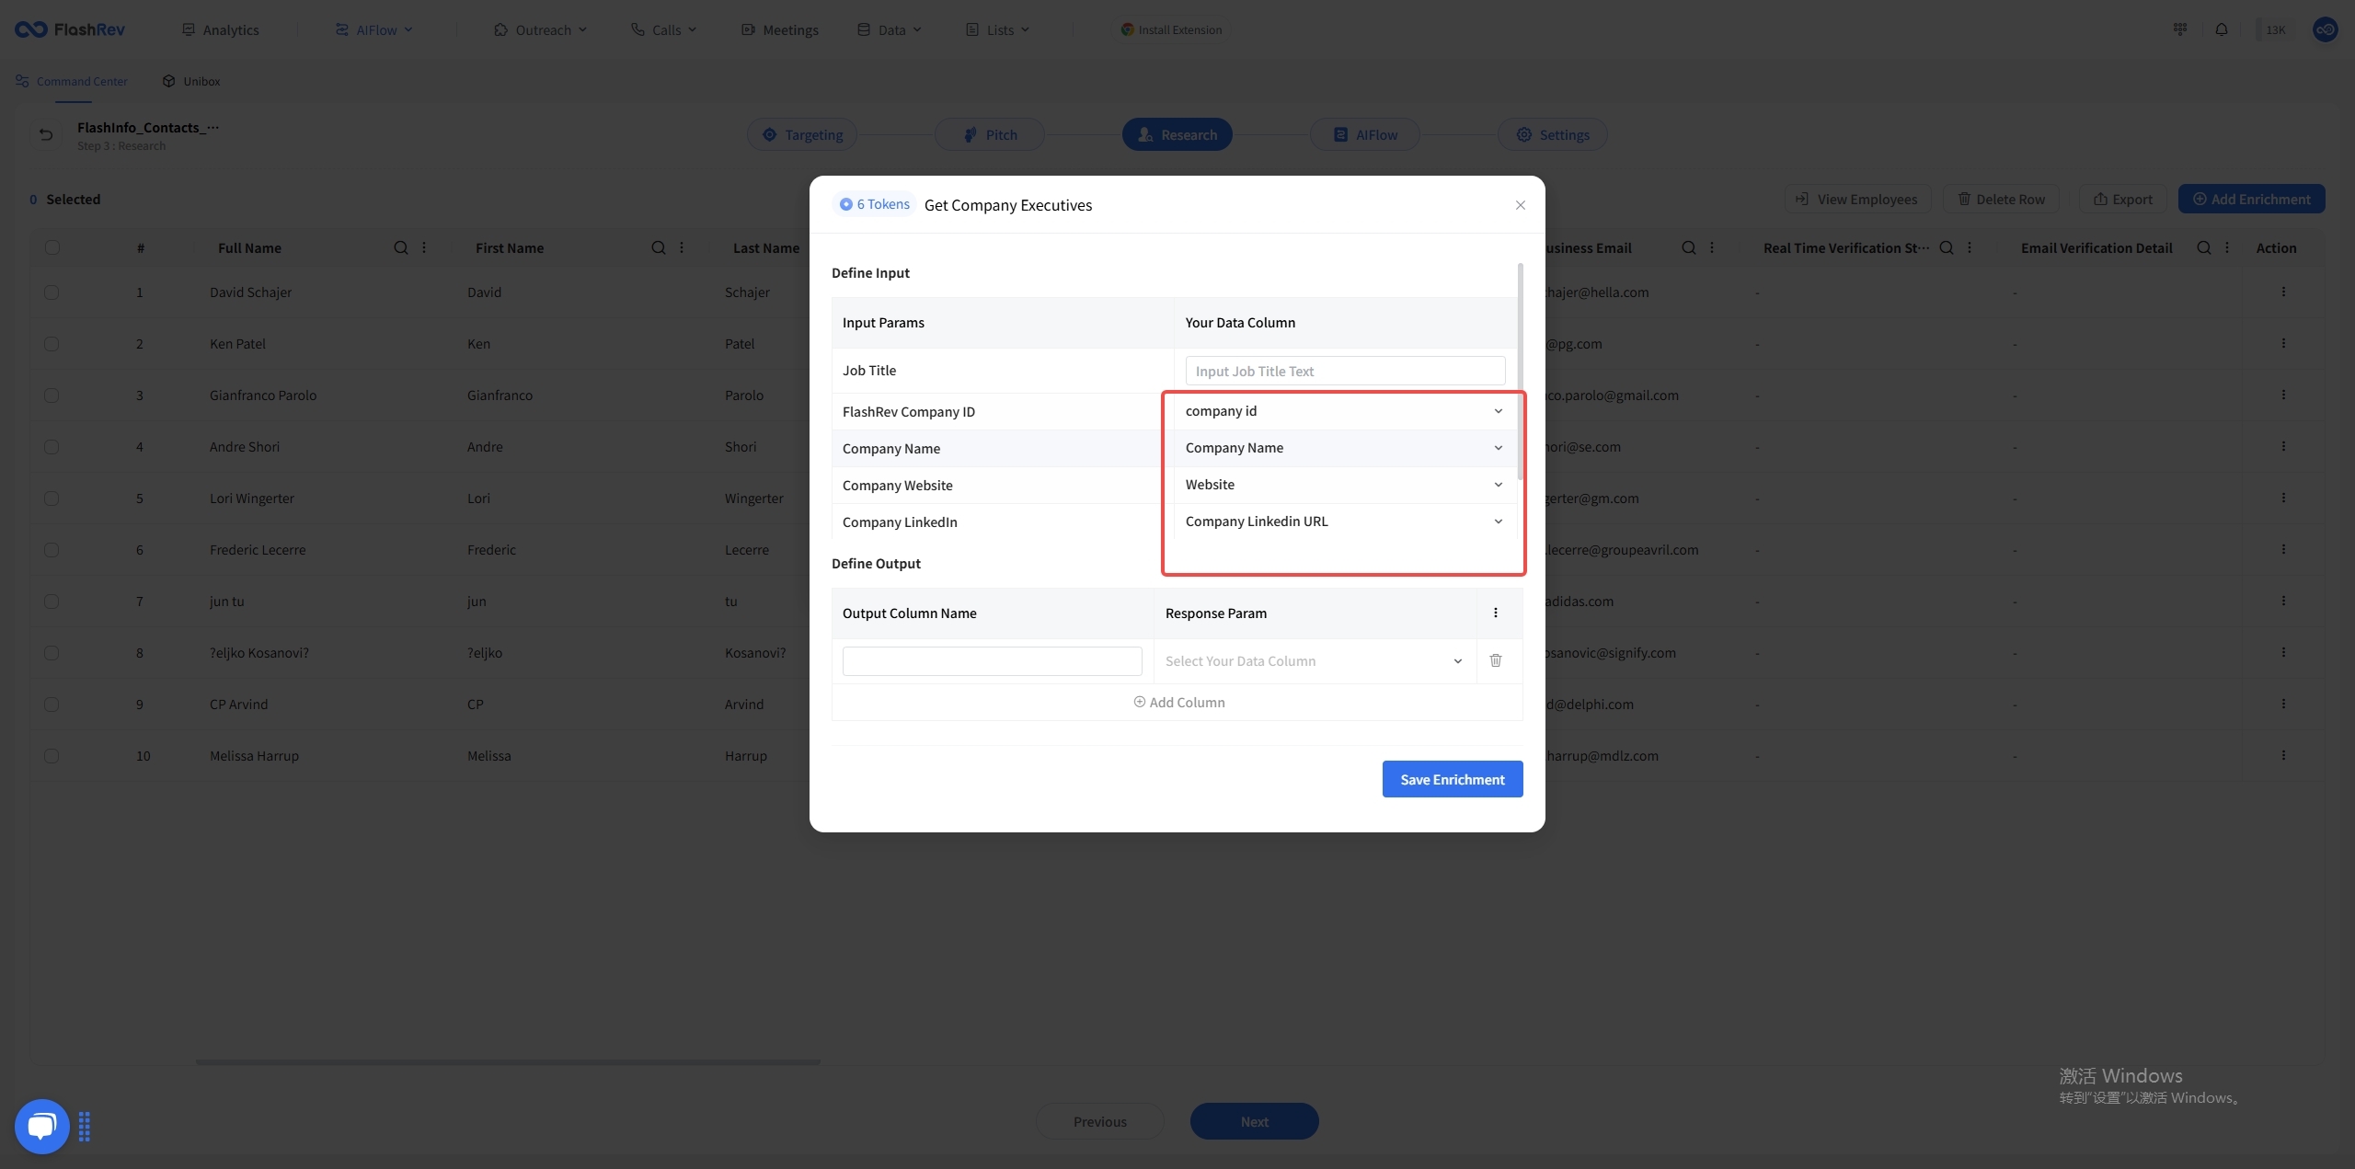Image resolution: width=2355 pixels, height=1169 pixels.
Task: Expand the company id dropdown
Action: click(1344, 411)
